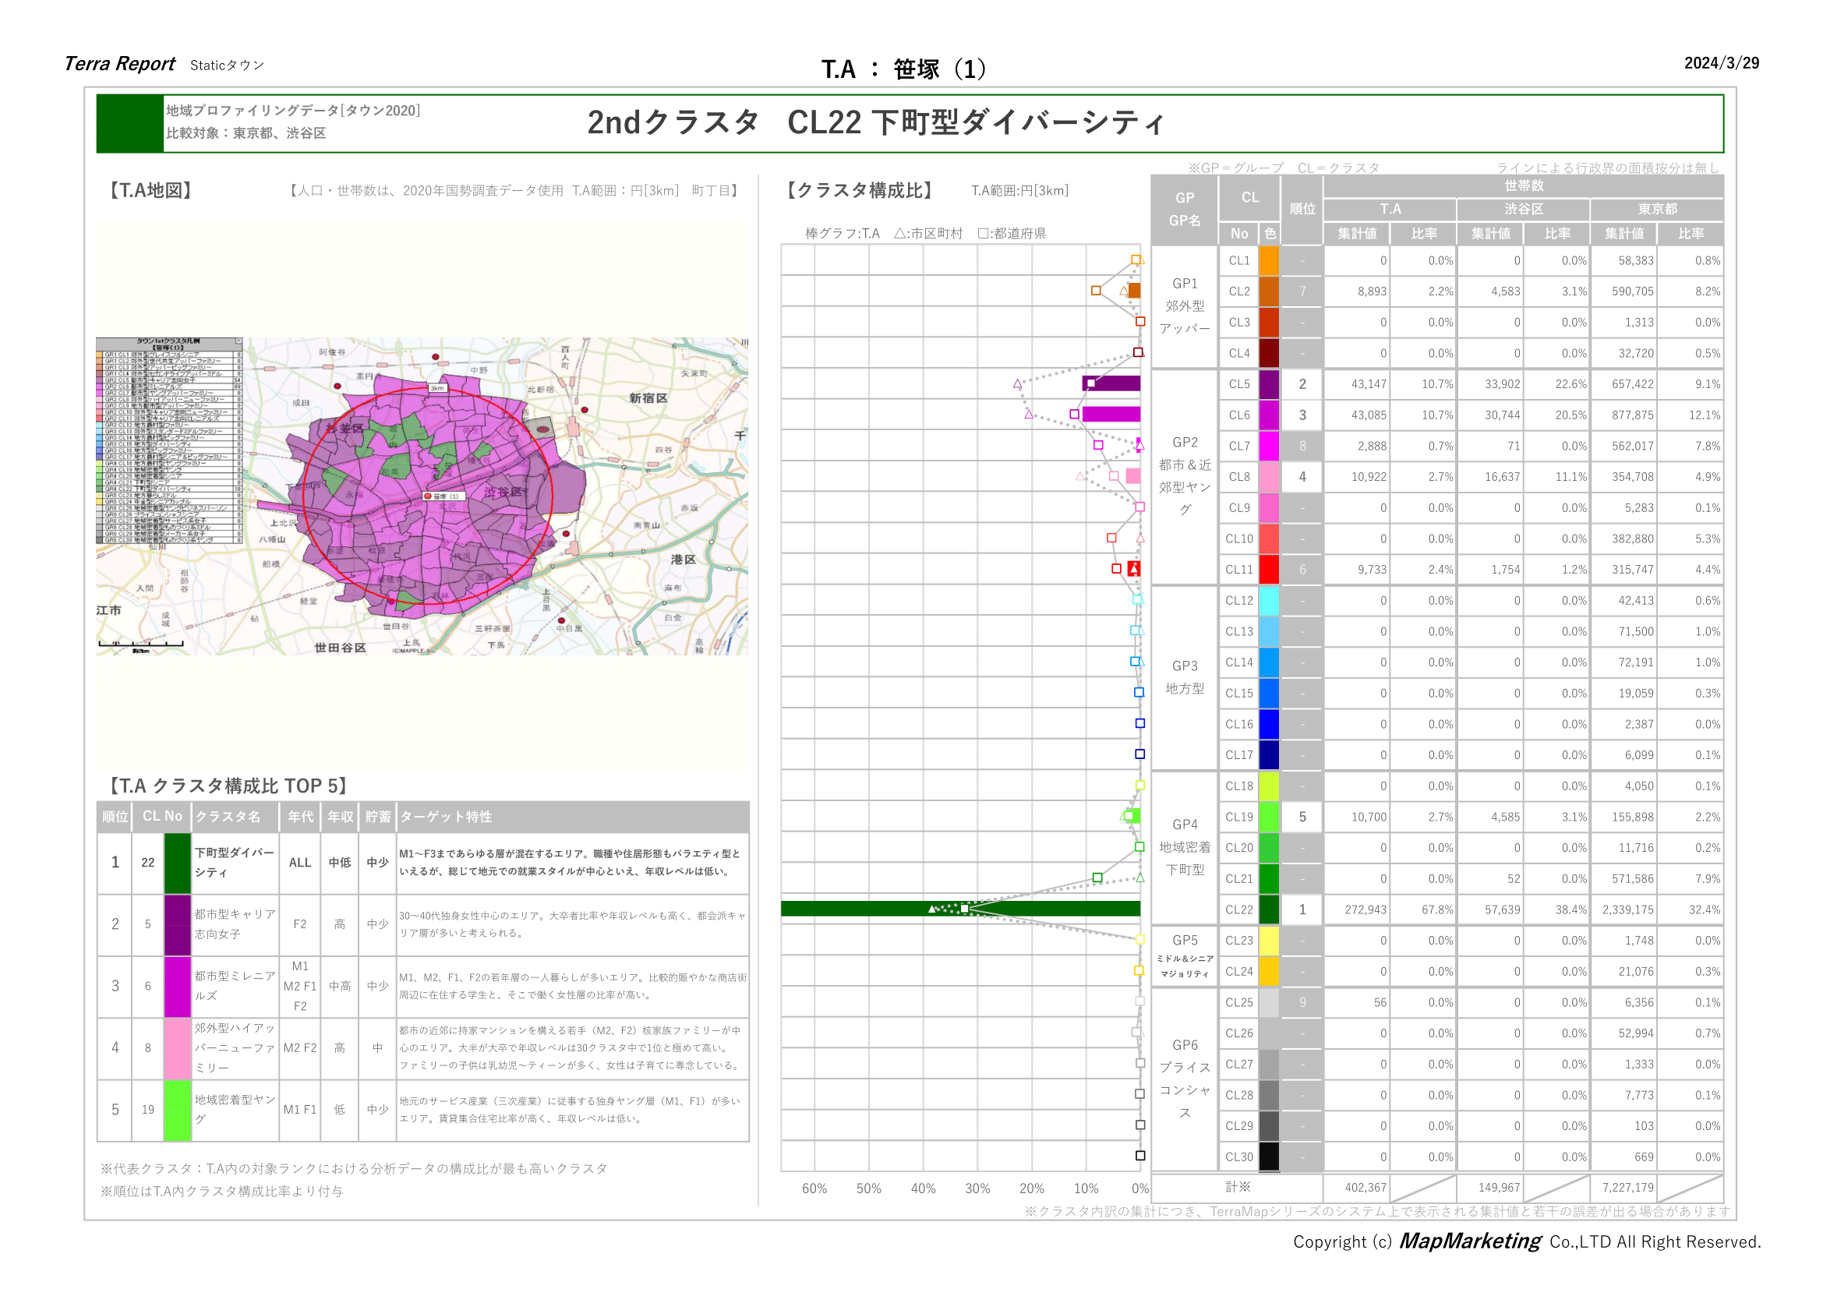Click the 【T.A クラスタ構成比 TOP 5】 heading
The image size is (1823, 1289).
tap(228, 786)
